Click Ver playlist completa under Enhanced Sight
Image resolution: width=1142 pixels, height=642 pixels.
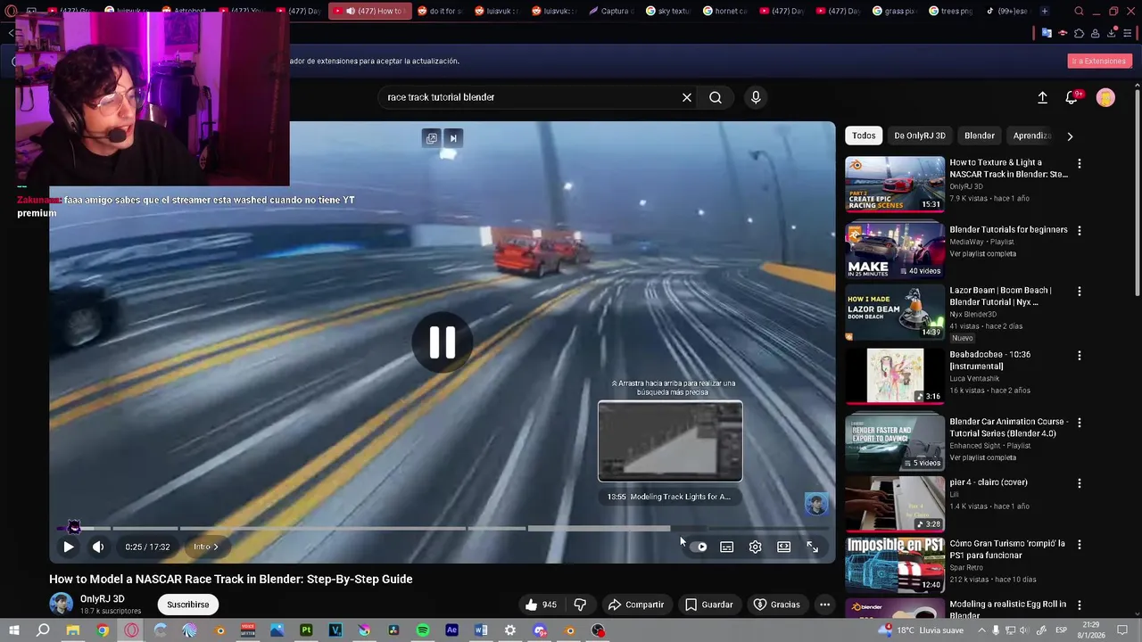[x=982, y=457]
